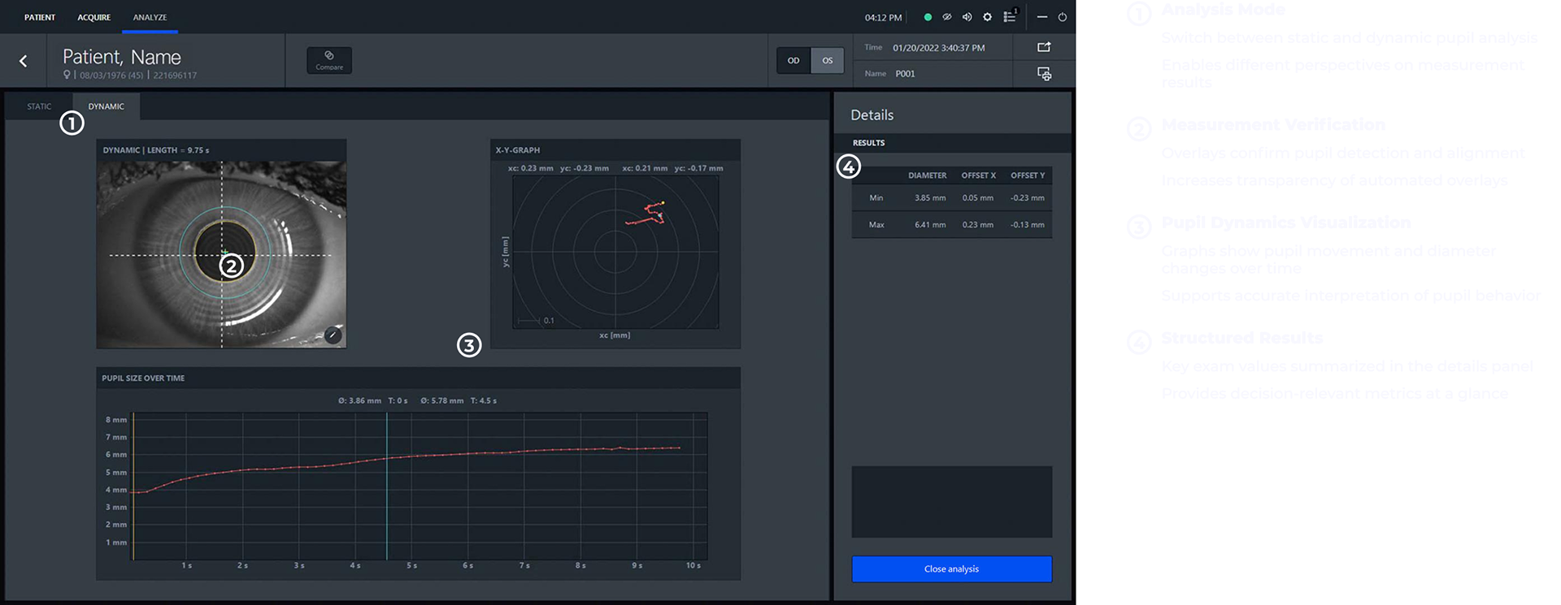This screenshot has height=605, width=1561.
Task: Switch to the STATIC analysis tab
Action: click(x=39, y=106)
